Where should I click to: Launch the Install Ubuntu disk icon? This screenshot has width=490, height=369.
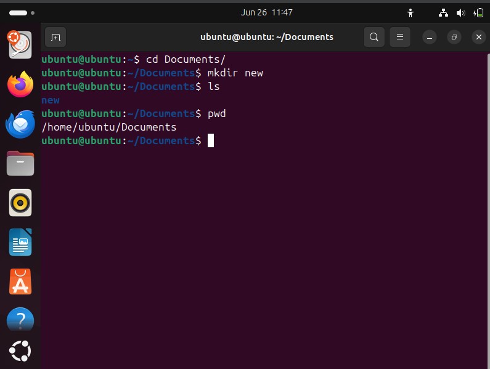point(19,45)
